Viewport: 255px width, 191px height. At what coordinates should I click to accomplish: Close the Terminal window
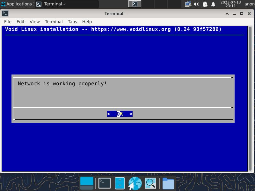pos(249,14)
